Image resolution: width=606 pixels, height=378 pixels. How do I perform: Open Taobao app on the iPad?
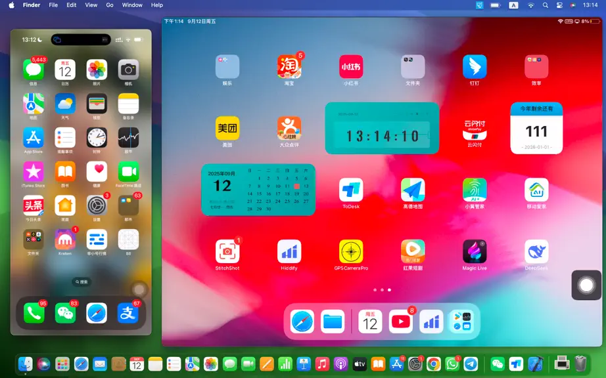289,66
